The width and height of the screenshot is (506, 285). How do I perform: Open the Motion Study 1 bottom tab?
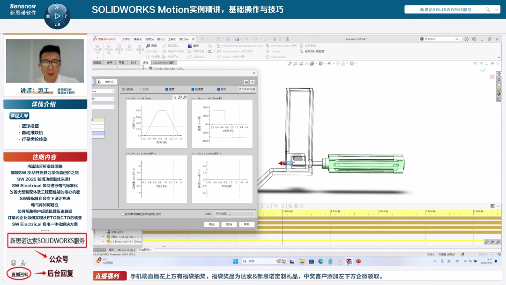click(x=126, y=250)
